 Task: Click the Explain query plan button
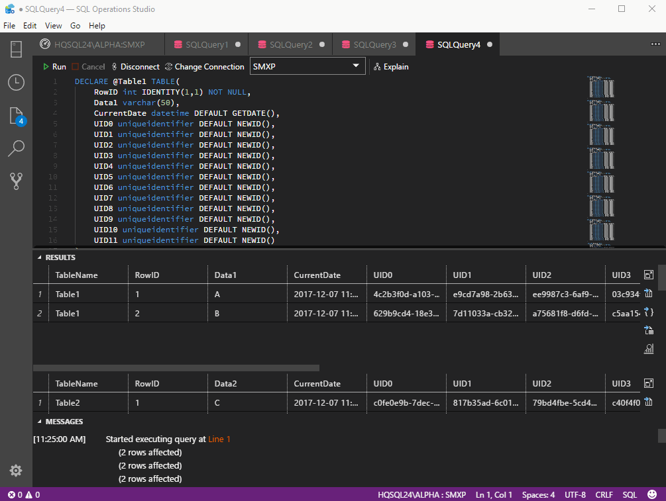point(391,67)
